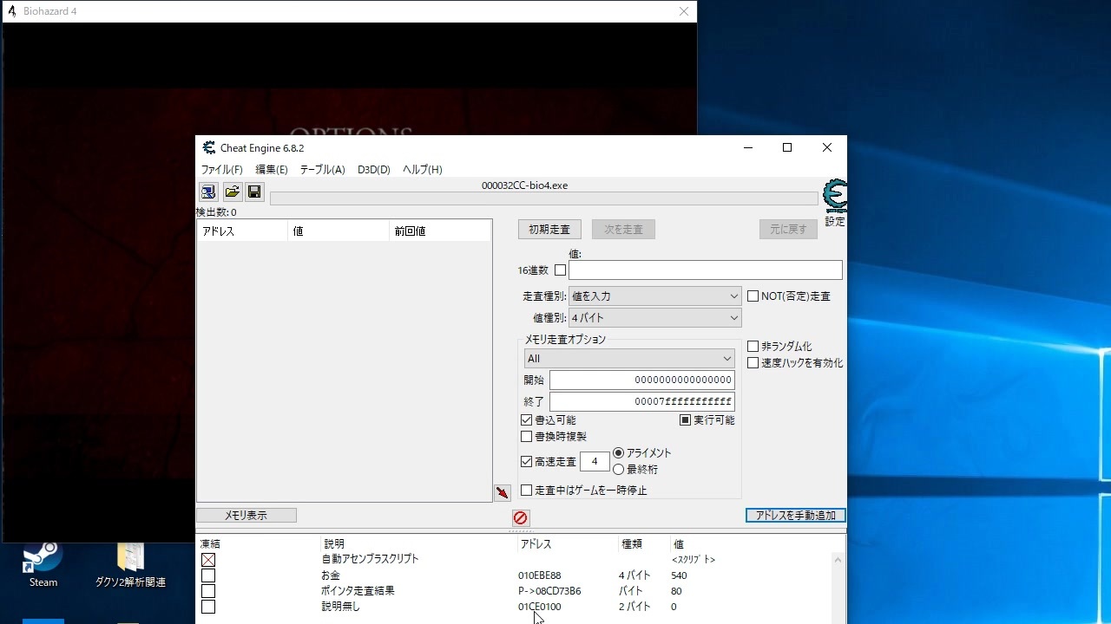Close the Biohazard 4 window
Image resolution: width=1111 pixels, height=624 pixels.
point(684,11)
